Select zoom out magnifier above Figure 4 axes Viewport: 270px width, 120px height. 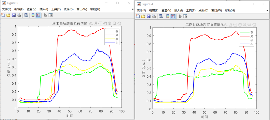[x=249, y=25]
